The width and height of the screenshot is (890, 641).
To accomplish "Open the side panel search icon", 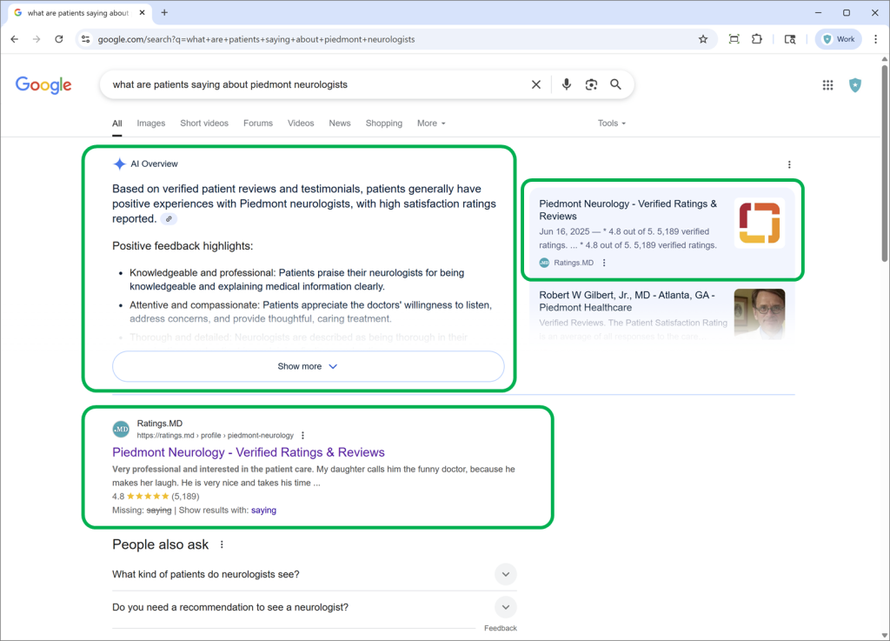I will (x=789, y=39).
